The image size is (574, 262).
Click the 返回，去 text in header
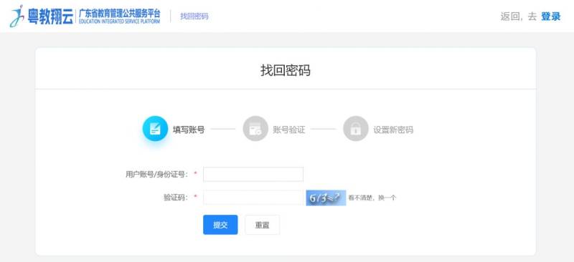(518, 16)
